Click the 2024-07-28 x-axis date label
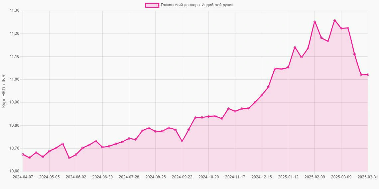The height and width of the screenshot is (189, 379). (x=129, y=177)
